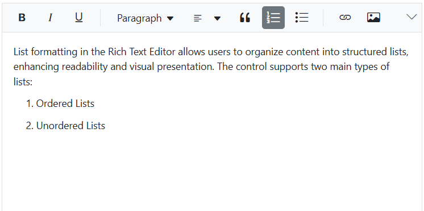The height and width of the screenshot is (211, 424).
Task: Open the Paragraph format dropdown
Action: pos(145,18)
